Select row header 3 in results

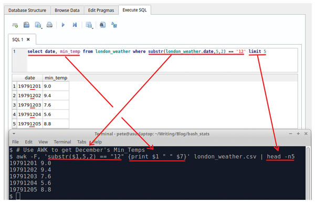[14, 105]
